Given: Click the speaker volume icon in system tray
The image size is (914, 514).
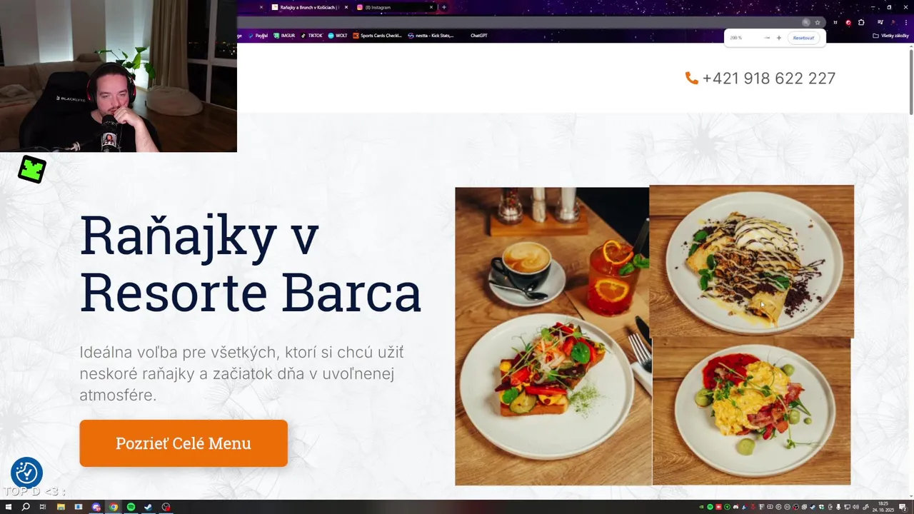Looking at the screenshot, I should click(855, 507).
